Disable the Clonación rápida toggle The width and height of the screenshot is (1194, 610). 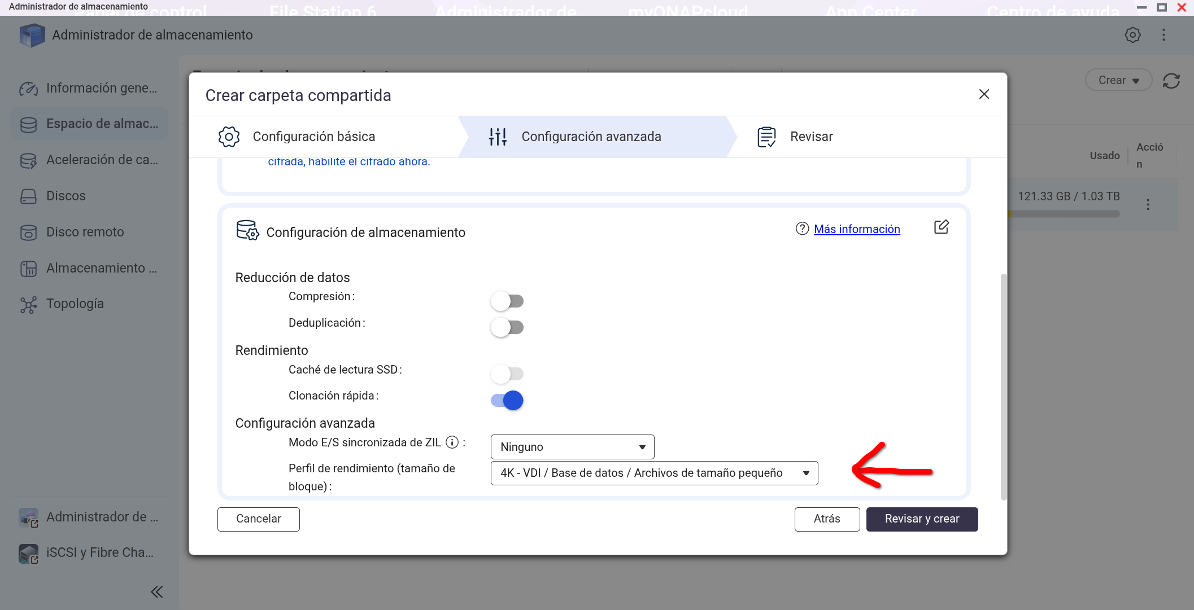507,401
